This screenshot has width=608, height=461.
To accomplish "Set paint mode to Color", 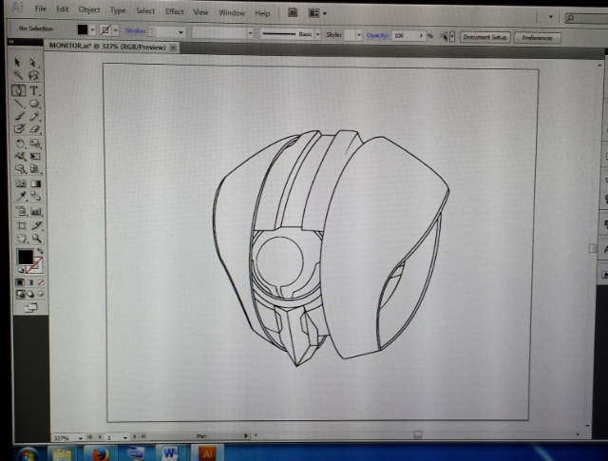I will point(19,282).
